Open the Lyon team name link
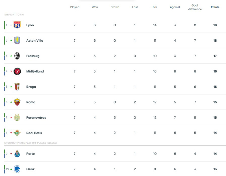The height and width of the screenshot is (176, 226). [30, 25]
